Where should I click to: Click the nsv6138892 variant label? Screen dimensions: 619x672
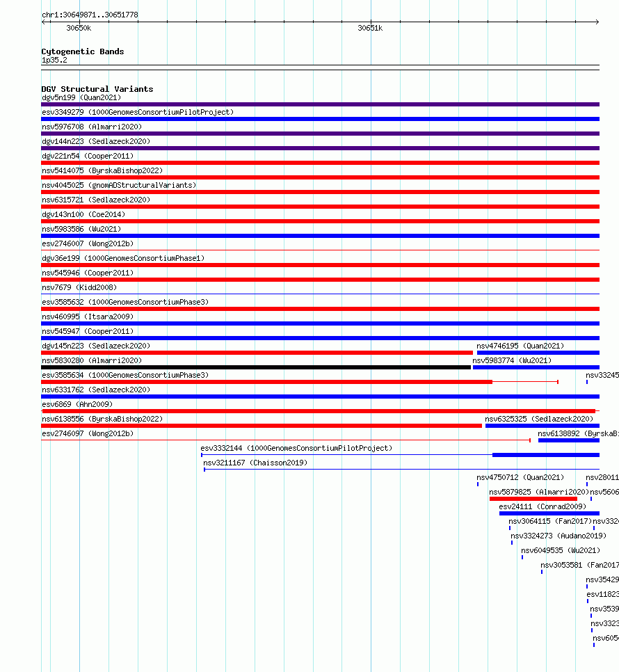pyautogui.click(x=578, y=433)
